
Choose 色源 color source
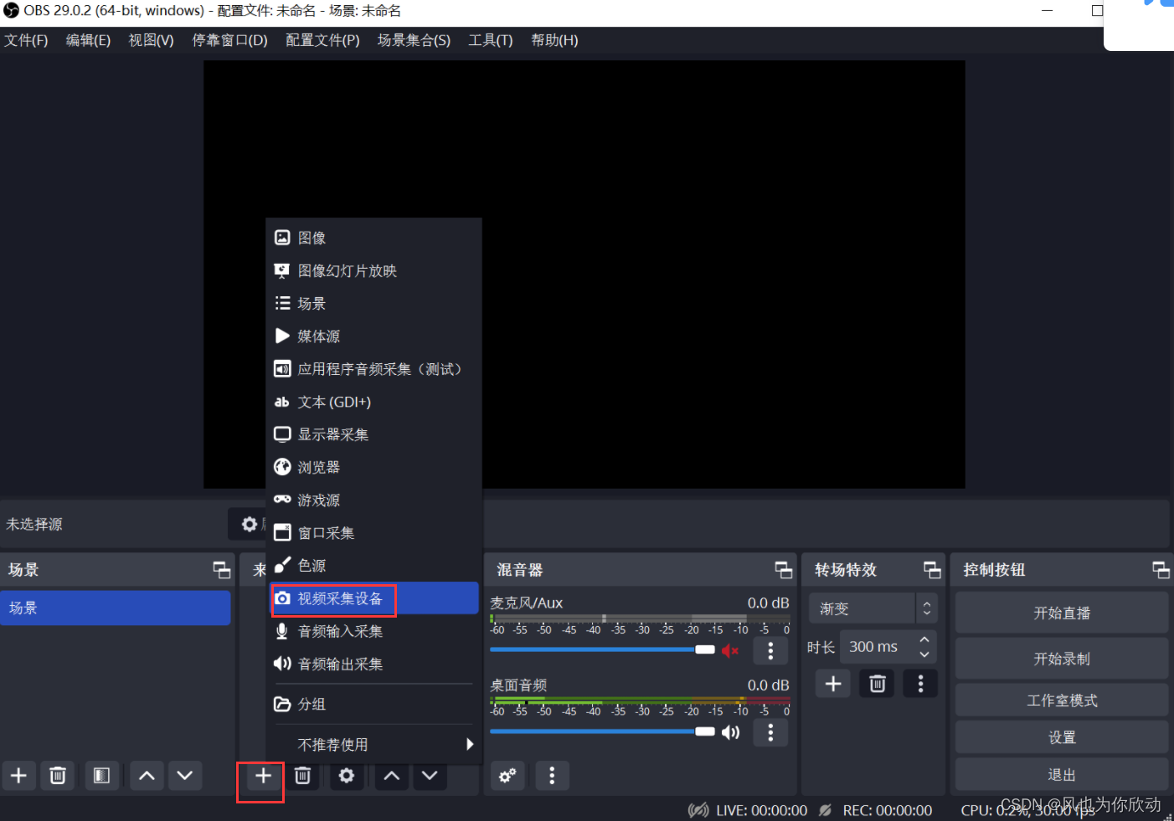coord(374,566)
